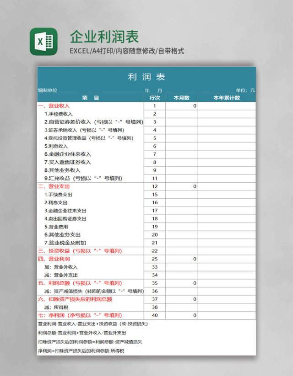This screenshot has height=376, width=293.
Task: Click the 9.汇兑收益 cell
Action: pyautogui.click(x=91, y=179)
